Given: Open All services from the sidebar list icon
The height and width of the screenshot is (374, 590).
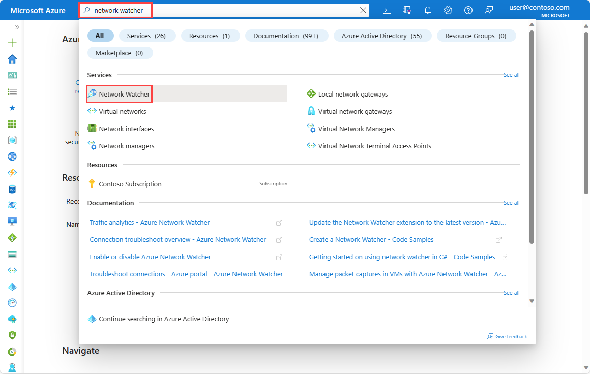Looking at the screenshot, I should [x=12, y=91].
